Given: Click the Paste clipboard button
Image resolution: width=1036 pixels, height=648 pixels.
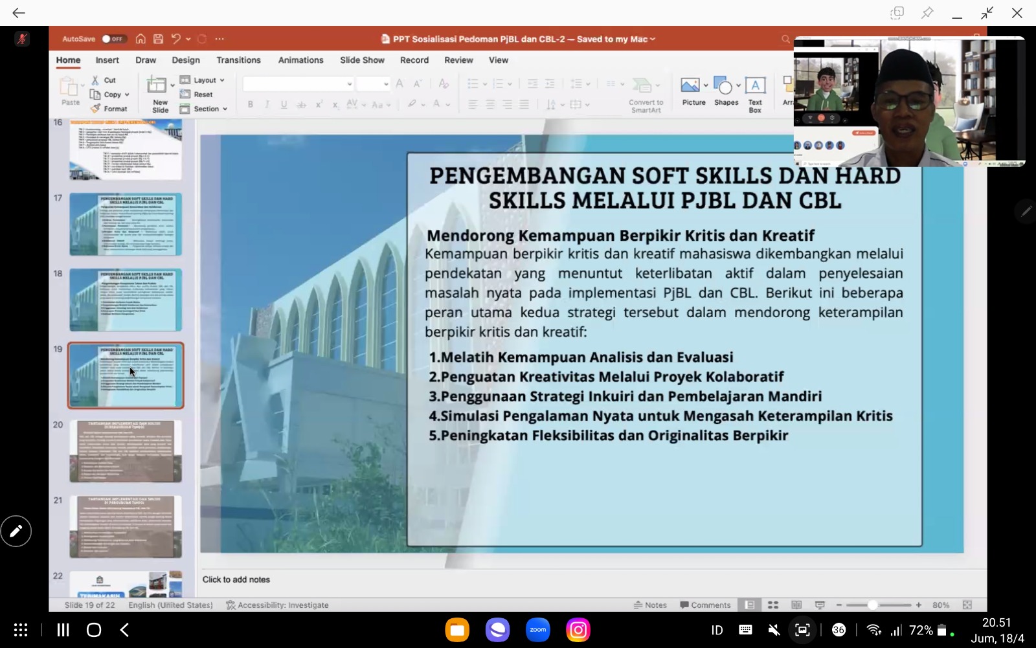Looking at the screenshot, I should coord(69,91).
